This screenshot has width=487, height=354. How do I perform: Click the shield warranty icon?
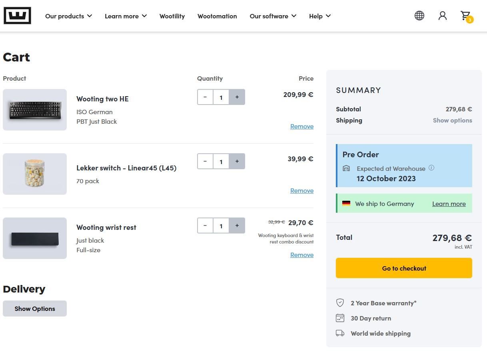pos(340,303)
